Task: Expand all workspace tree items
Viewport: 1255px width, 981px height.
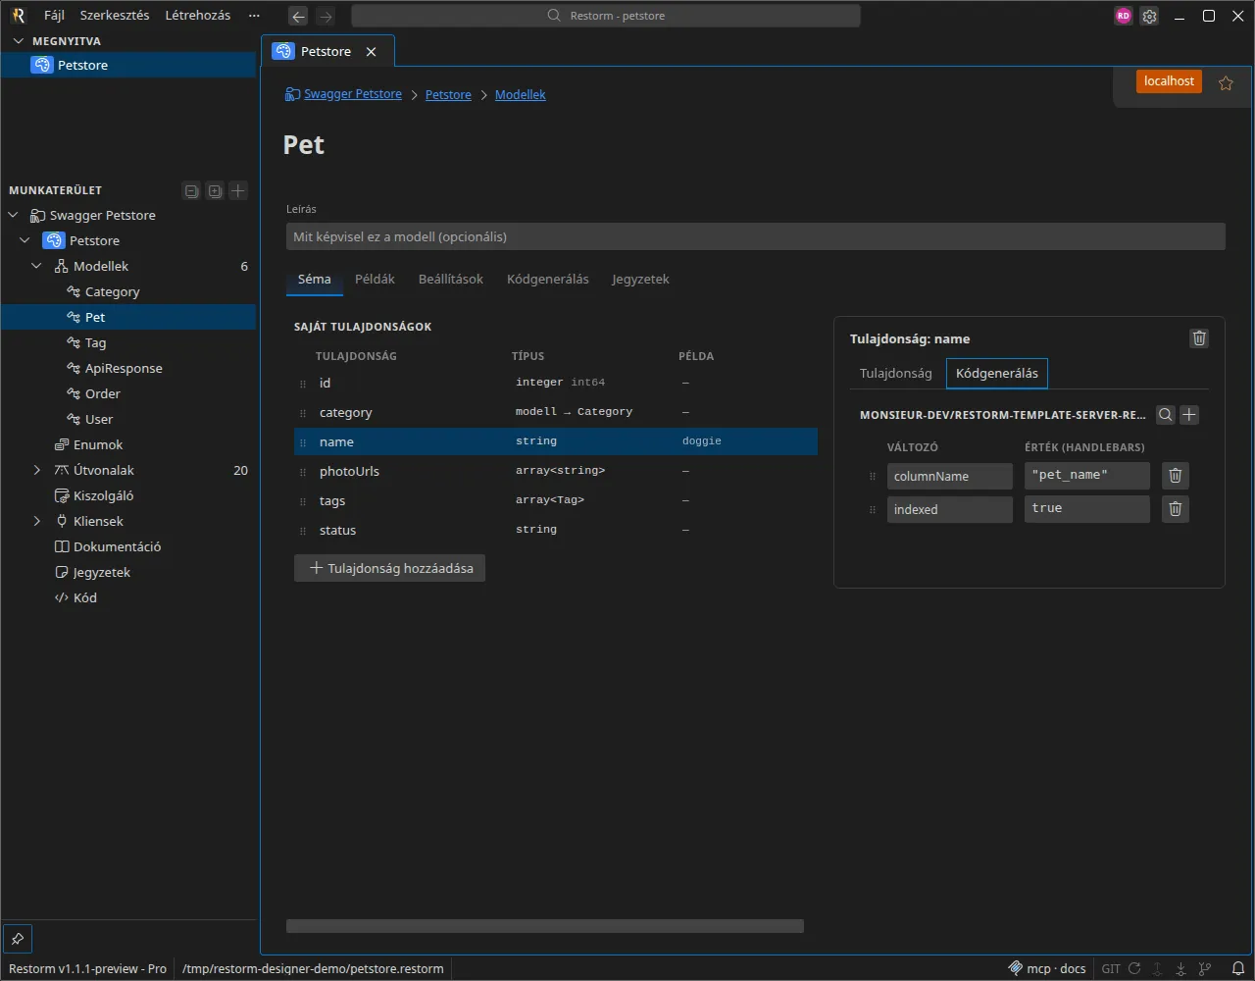Action: click(x=215, y=191)
